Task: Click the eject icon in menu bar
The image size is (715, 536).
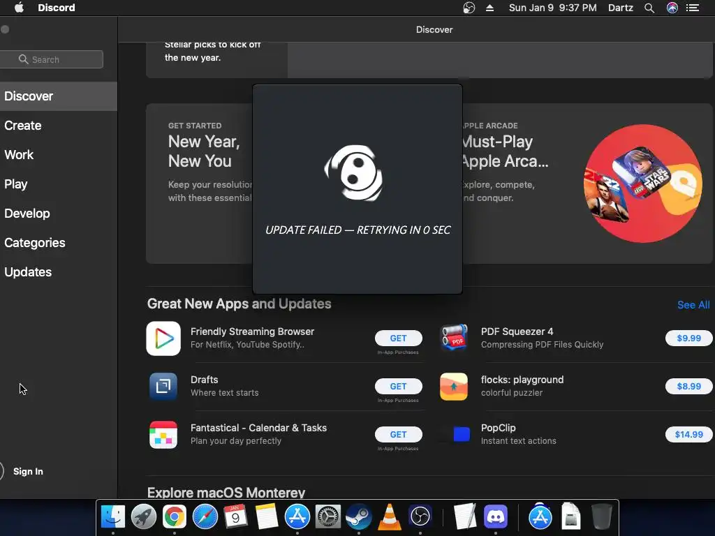Action: pyautogui.click(x=489, y=8)
